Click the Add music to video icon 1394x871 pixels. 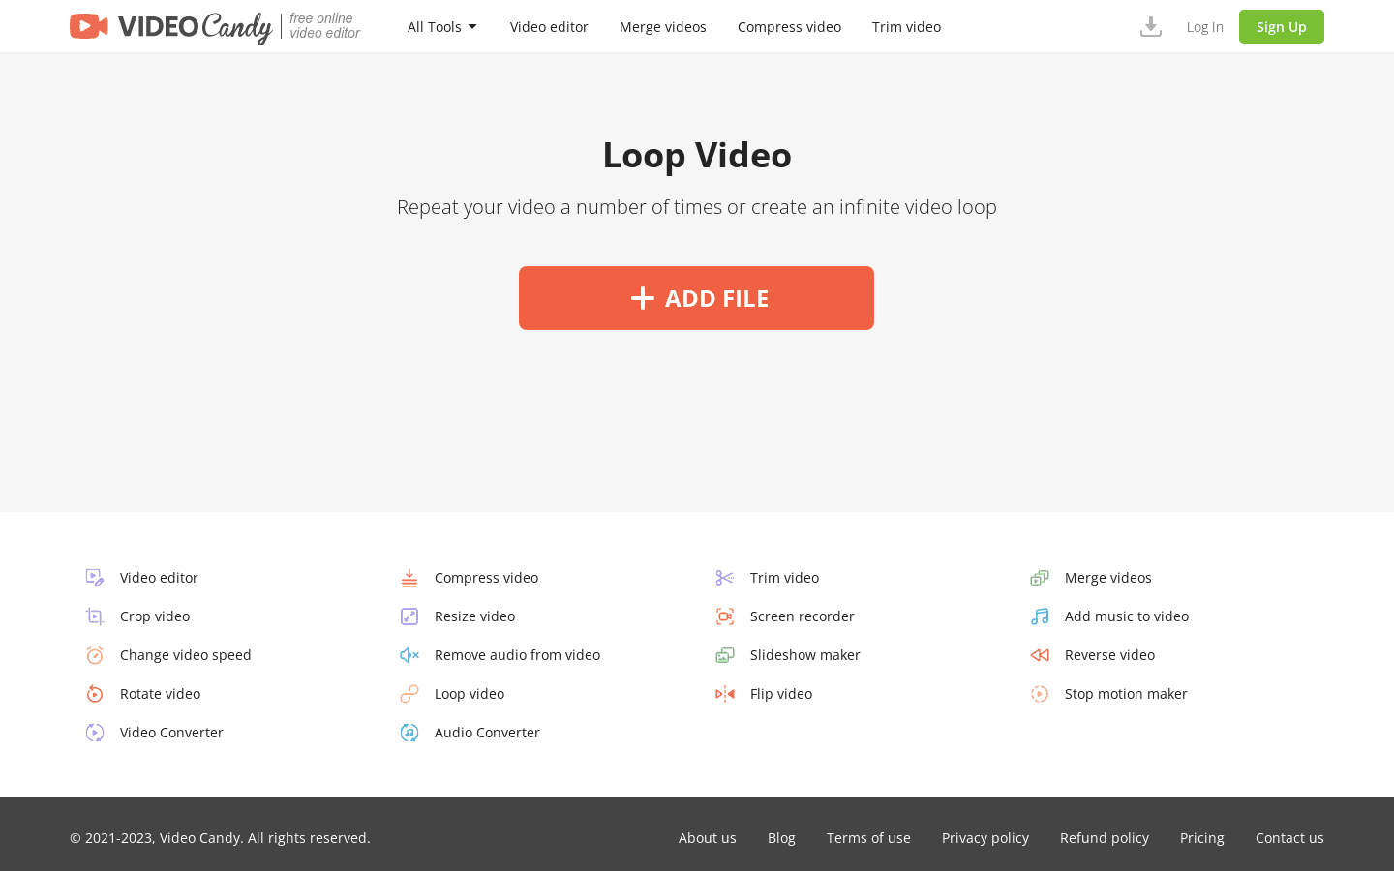[1040, 616]
